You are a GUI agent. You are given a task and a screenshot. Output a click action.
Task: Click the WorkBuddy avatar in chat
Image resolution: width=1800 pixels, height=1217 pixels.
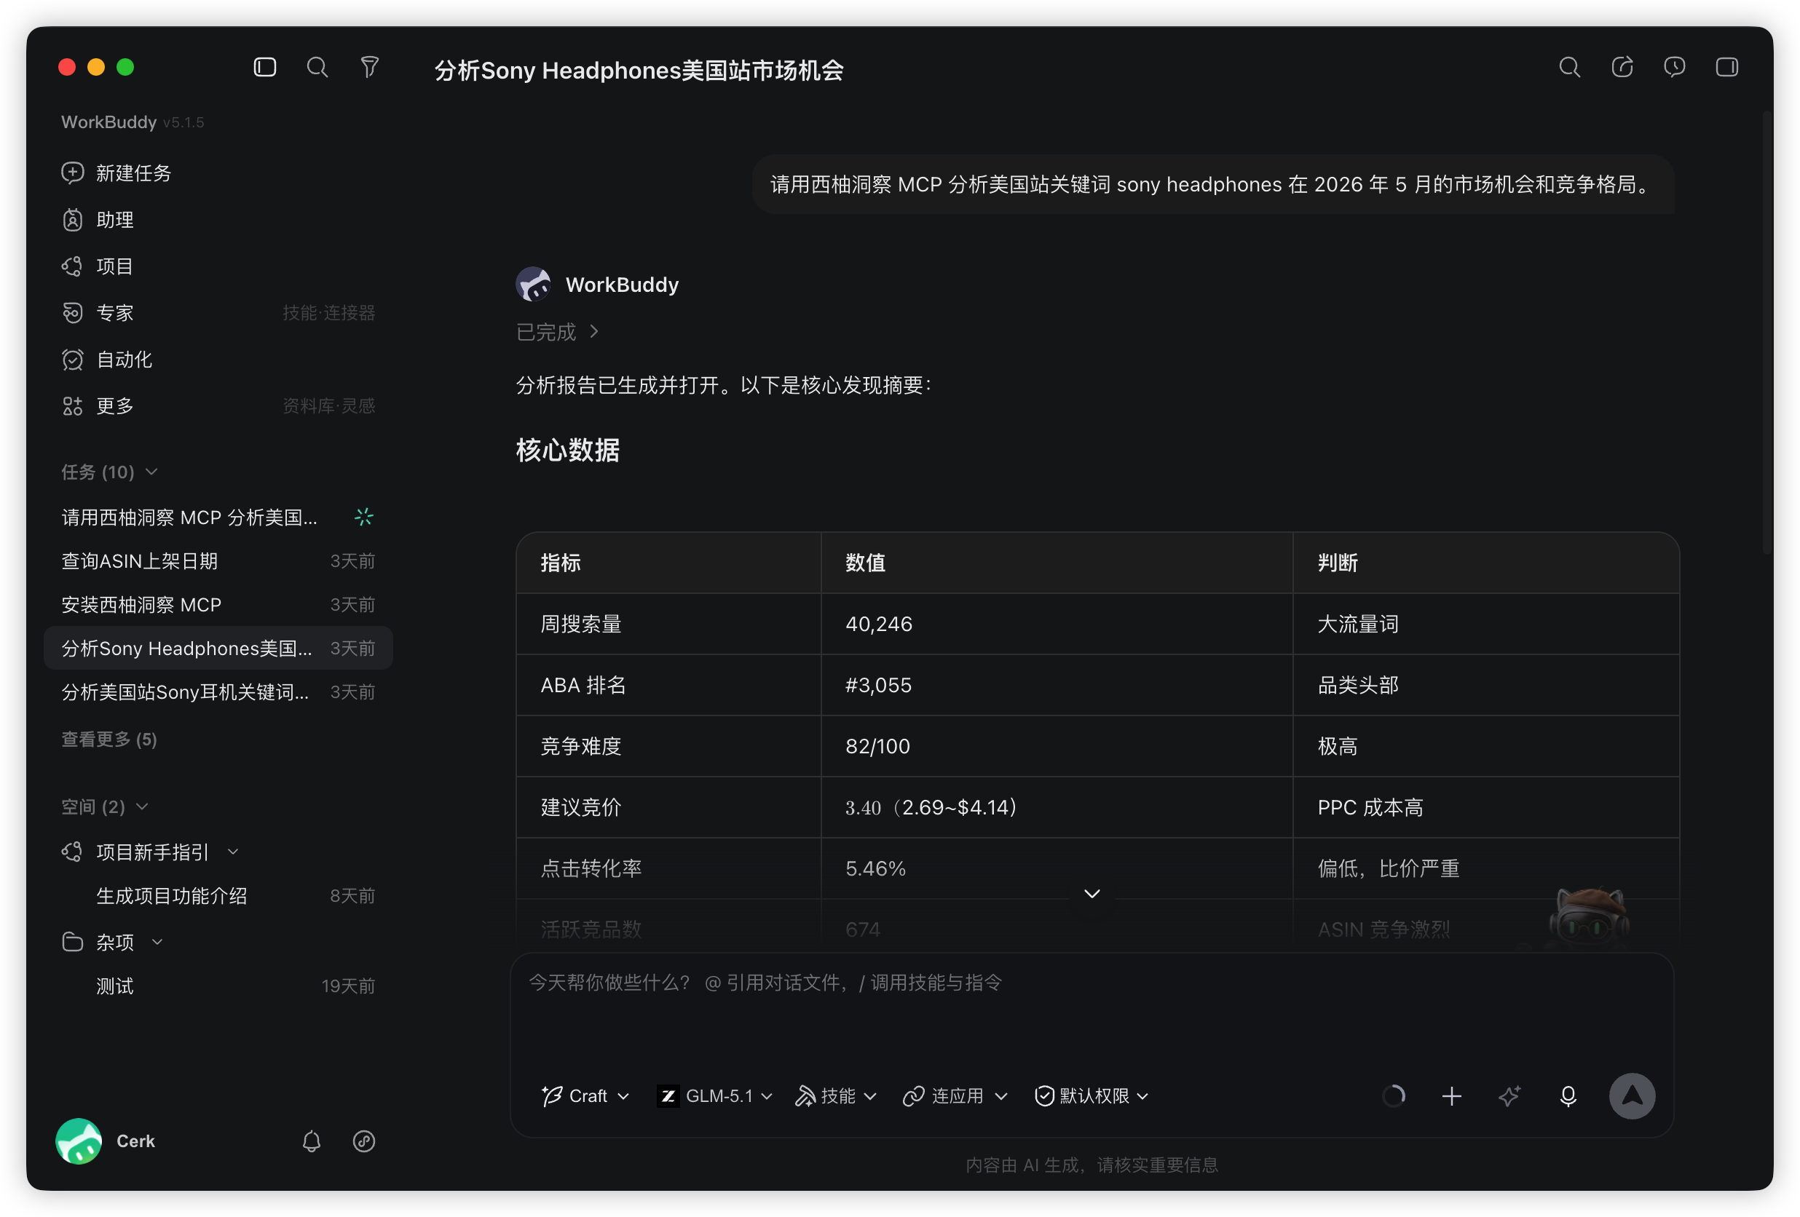(534, 284)
